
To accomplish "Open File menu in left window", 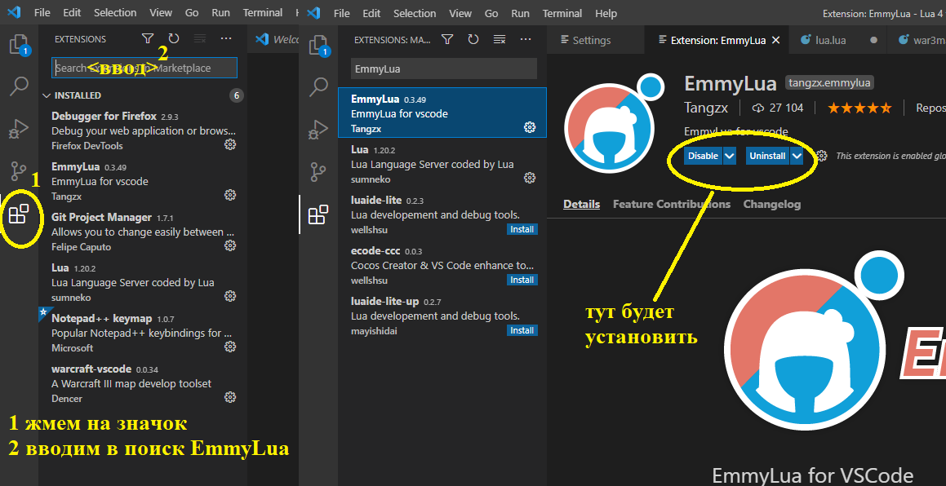I will (42, 13).
